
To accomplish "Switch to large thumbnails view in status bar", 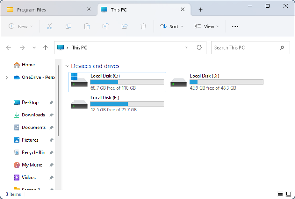I will [x=289, y=194].
